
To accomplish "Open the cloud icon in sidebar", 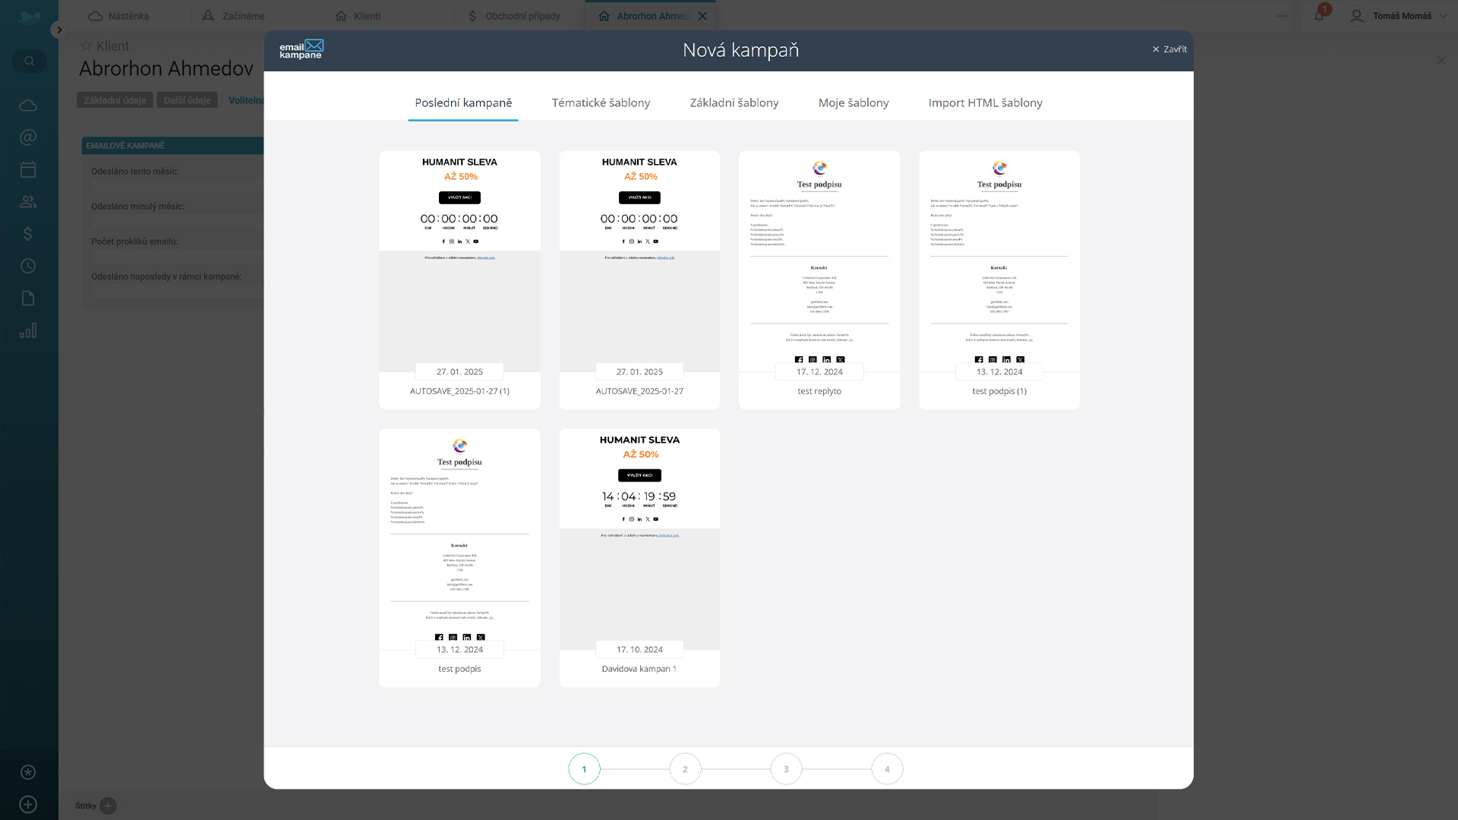I will [x=28, y=106].
